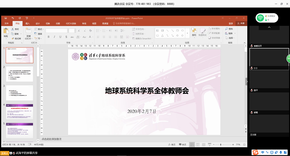Switch to the 切换 Transitions tab

point(48,24)
